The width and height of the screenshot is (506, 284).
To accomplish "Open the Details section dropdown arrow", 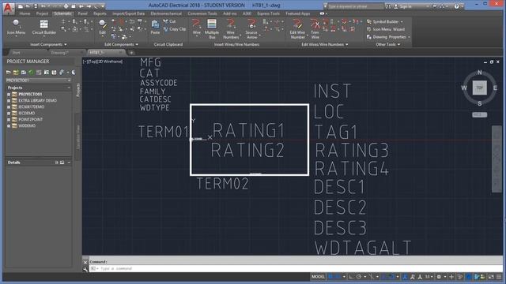I will [69, 163].
